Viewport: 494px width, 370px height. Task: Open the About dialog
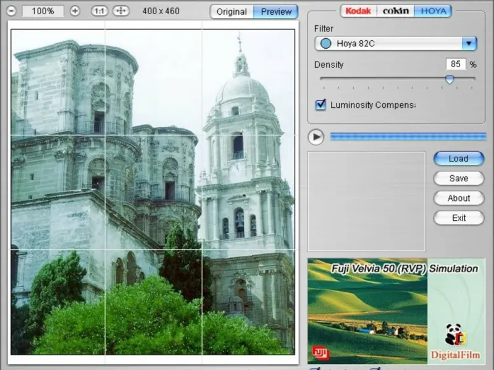[x=458, y=198]
